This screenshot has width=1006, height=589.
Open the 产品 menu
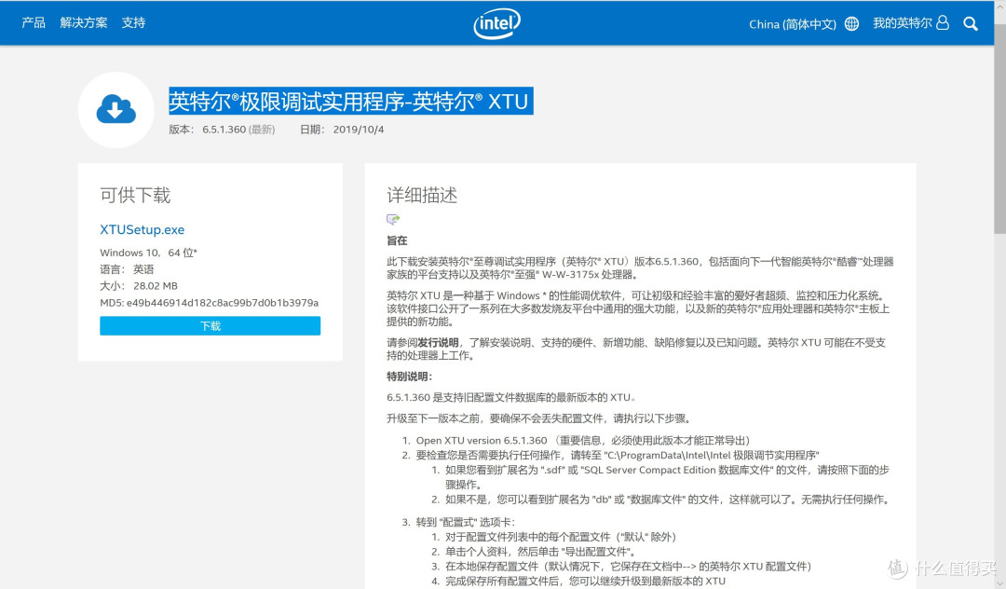[34, 22]
